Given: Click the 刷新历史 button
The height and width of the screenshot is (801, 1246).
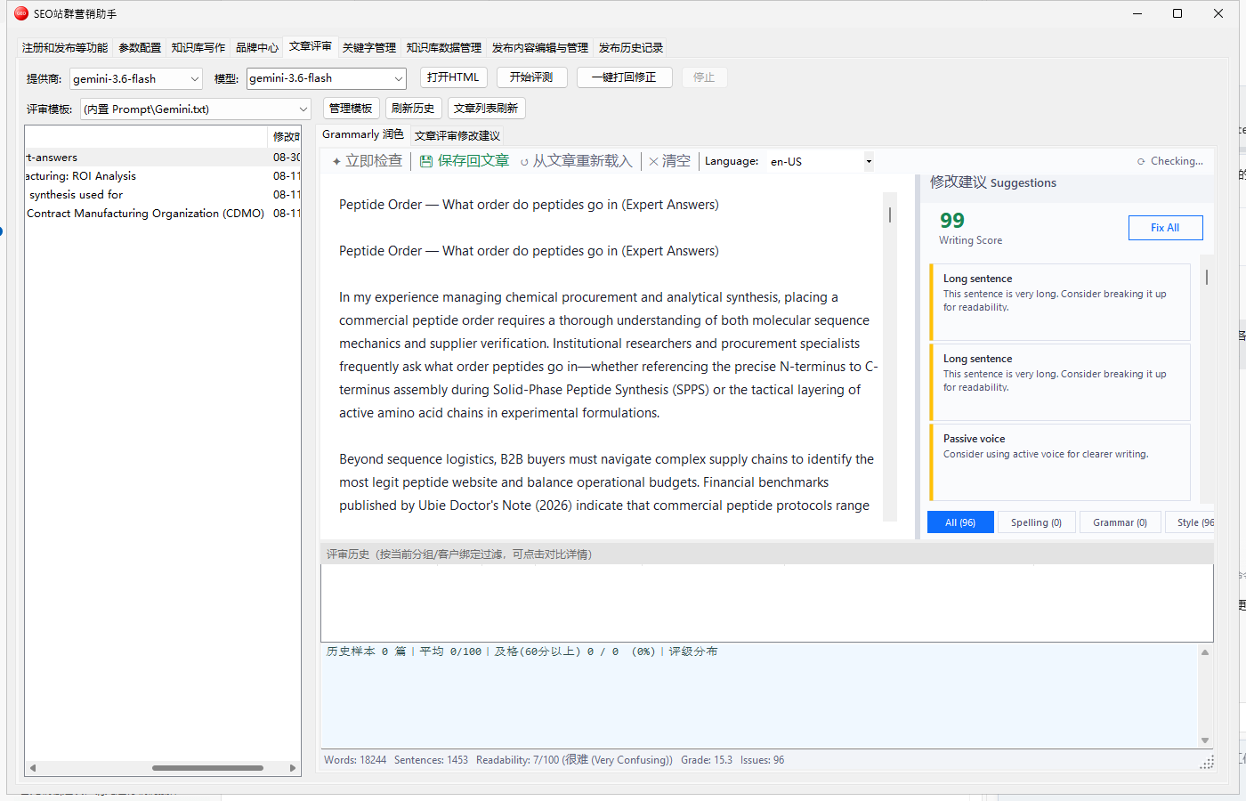Looking at the screenshot, I should coord(413,109).
